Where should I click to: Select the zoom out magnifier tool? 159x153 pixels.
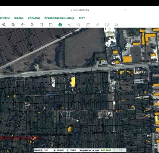click(13, 25)
